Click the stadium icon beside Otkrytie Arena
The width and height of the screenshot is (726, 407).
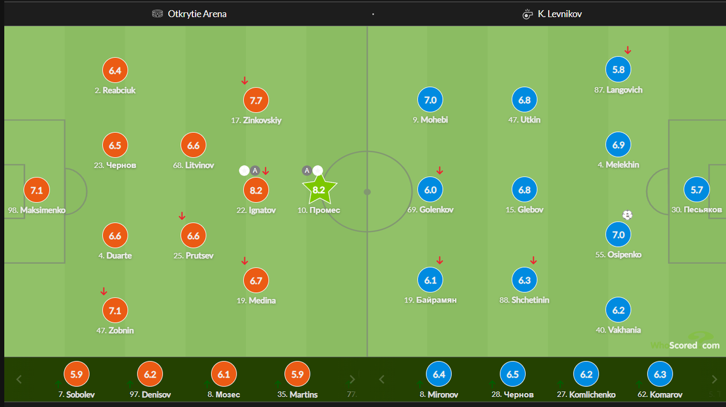coord(158,13)
